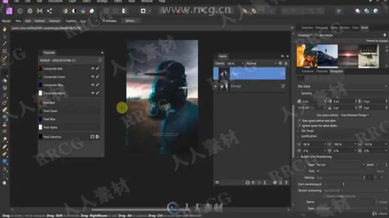Select the Gradient color-wheel tool
Screen dimensions: 389x218
click(x=5, y=88)
